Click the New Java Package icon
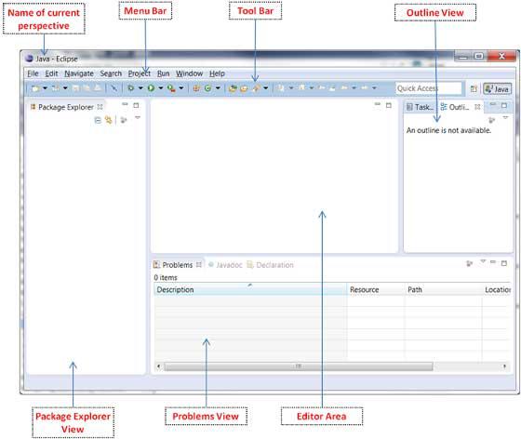This screenshot has height=439, width=521. [196, 88]
